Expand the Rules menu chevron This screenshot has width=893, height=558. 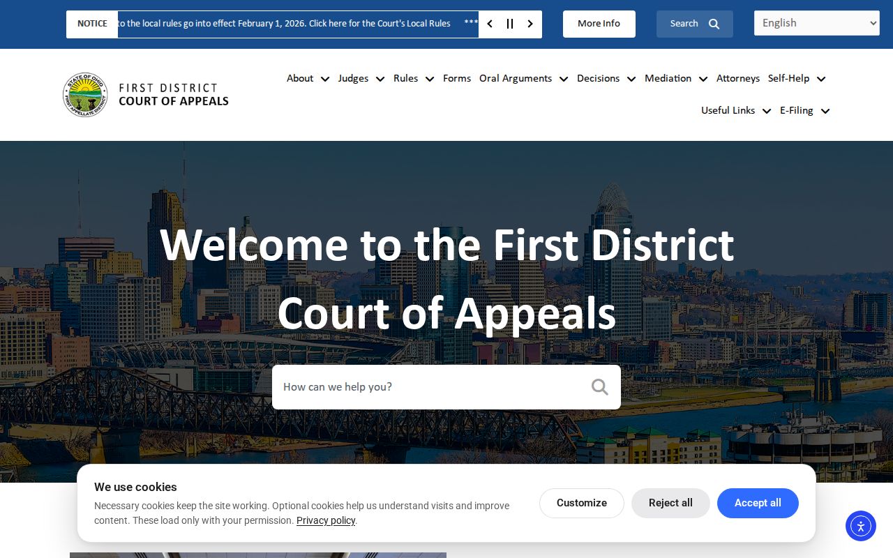coord(430,79)
